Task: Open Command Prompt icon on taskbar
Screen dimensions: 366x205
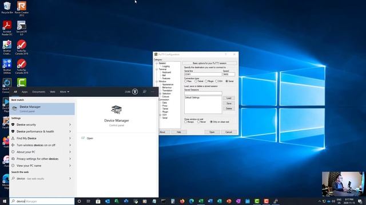Action: (164, 201)
